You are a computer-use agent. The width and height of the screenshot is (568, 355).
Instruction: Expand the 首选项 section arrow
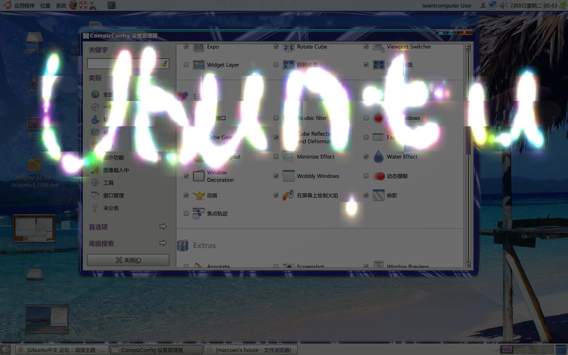tap(163, 226)
